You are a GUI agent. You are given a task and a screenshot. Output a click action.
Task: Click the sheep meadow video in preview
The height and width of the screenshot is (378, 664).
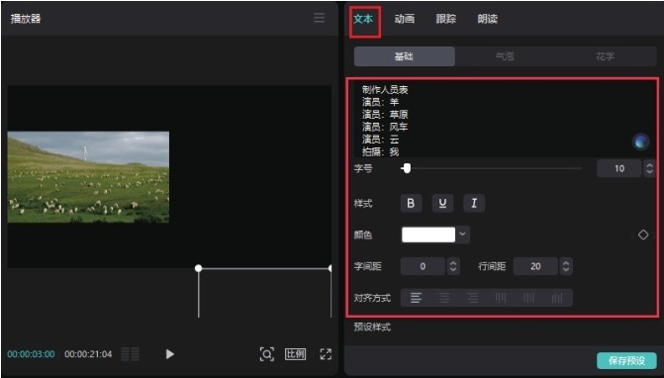pyautogui.click(x=88, y=177)
